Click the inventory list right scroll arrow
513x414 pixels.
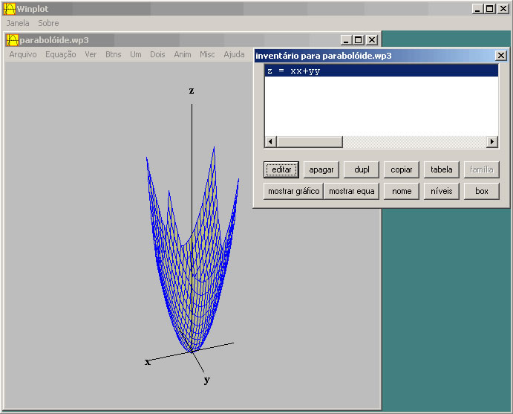[492, 142]
